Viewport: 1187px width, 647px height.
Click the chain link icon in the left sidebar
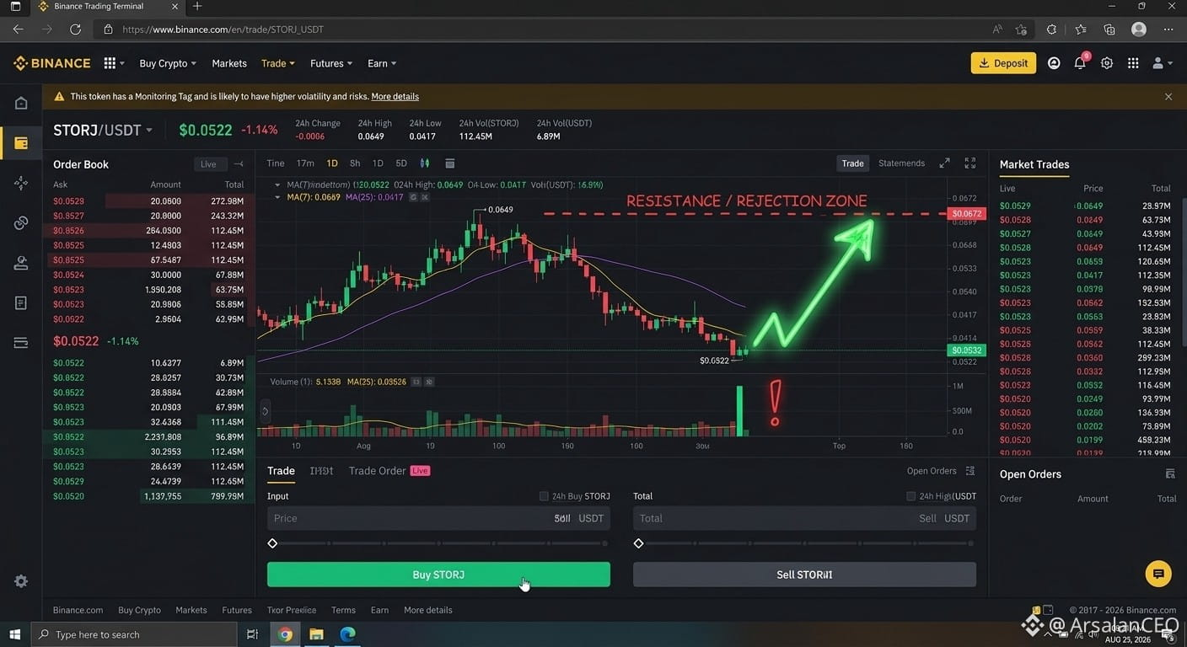tap(21, 222)
